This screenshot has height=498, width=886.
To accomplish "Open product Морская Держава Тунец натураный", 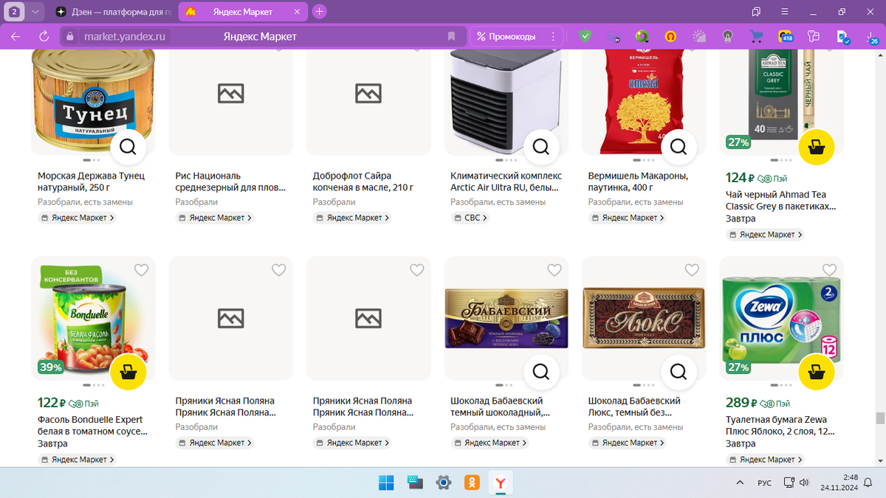I will [x=91, y=182].
